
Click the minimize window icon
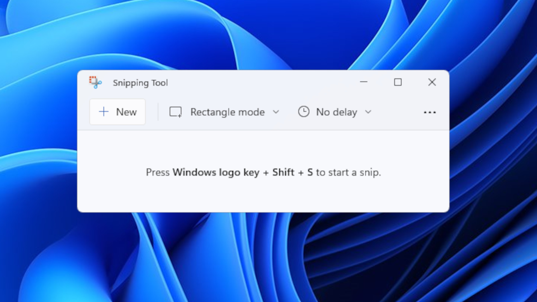(x=364, y=82)
